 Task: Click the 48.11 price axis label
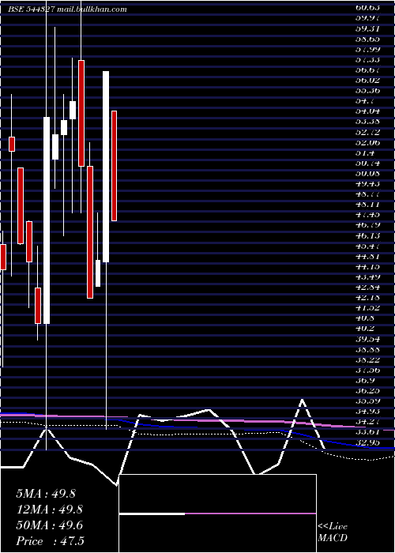pos(368,204)
